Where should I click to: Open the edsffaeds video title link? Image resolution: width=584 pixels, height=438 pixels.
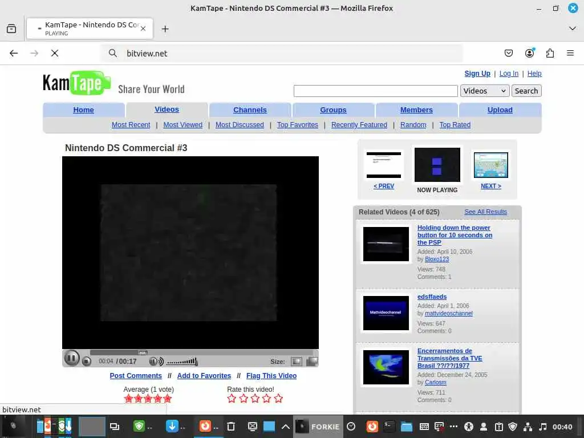click(x=432, y=297)
